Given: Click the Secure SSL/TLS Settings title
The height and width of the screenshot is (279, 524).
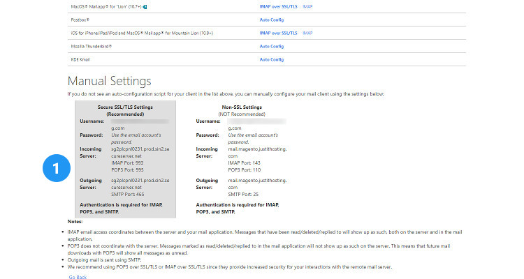Looking at the screenshot, I should pyautogui.click(x=125, y=107).
